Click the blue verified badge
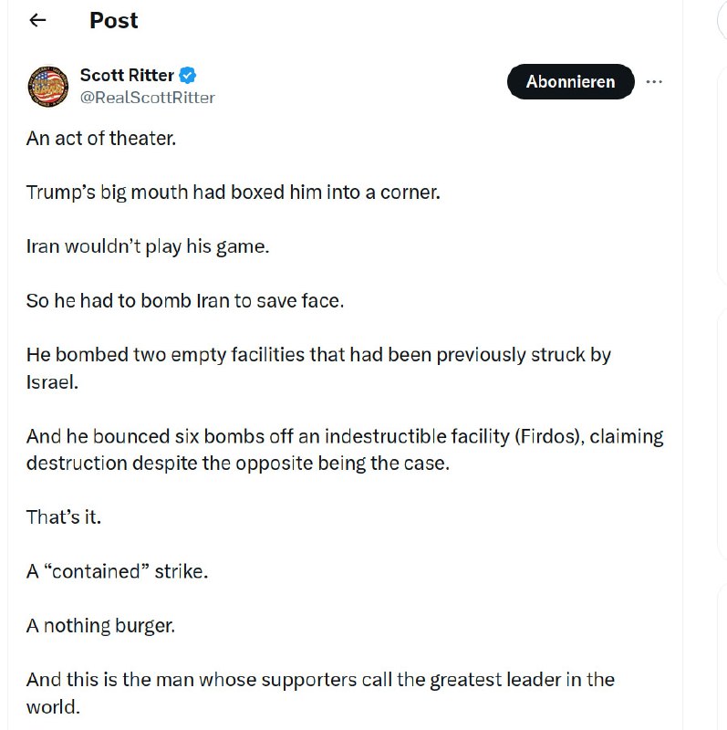Viewport: 727px width, 730px height. click(x=188, y=76)
